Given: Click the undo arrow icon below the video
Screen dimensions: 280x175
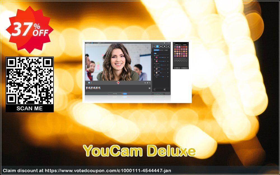Looking at the screenshot, I should pos(150,83).
